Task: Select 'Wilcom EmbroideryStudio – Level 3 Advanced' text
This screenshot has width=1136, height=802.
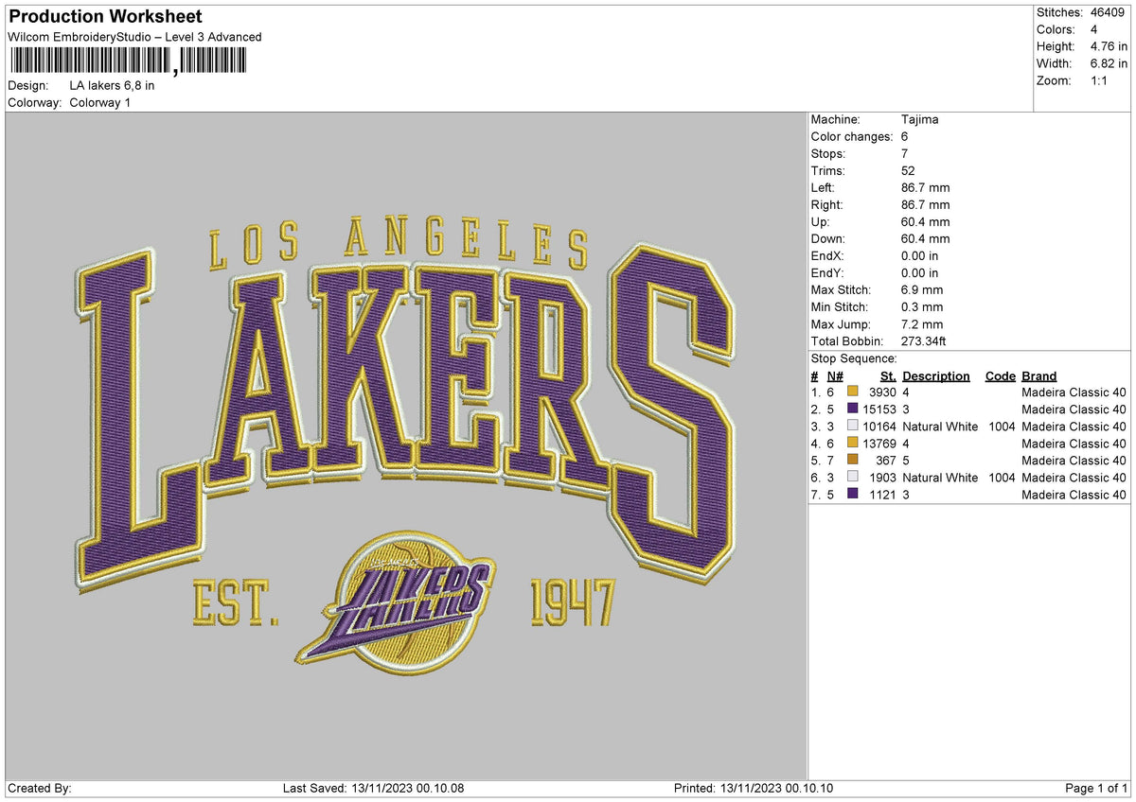Action: [x=134, y=37]
